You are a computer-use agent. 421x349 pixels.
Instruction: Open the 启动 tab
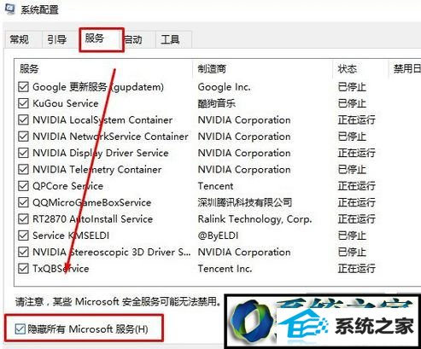coord(138,39)
